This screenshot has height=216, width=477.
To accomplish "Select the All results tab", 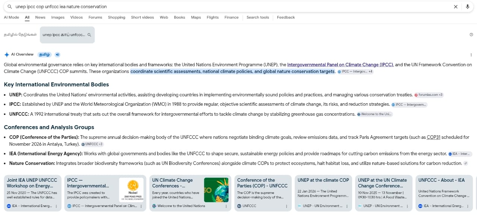I will (27, 18).
